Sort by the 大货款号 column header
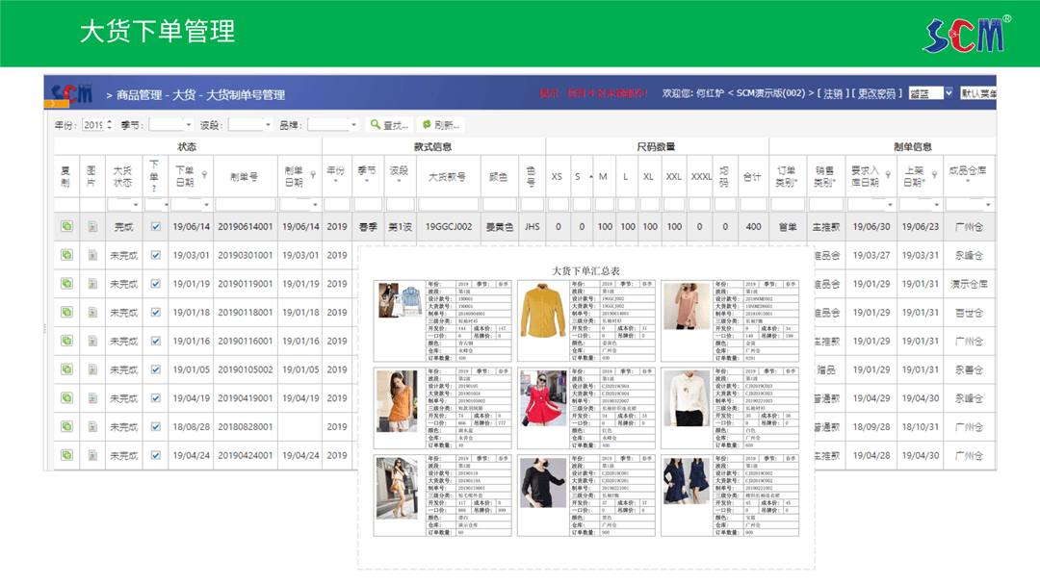 pos(447,176)
